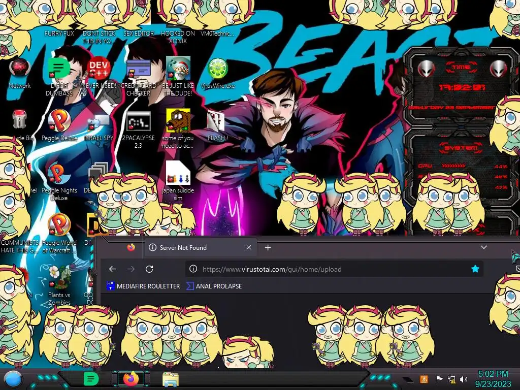Open the VM0Technic... desktop item
The height and width of the screenshot is (390, 520).
click(217, 33)
